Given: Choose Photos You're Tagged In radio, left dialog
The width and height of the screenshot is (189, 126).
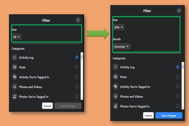Looking at the screenshot, I should (77, 96).
